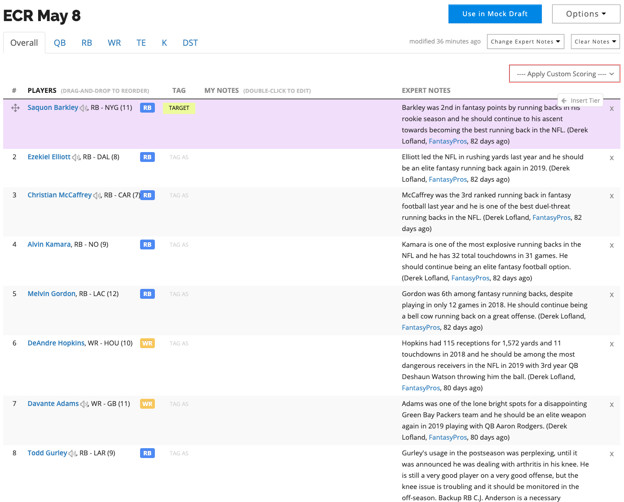
Task: Play audio icon next to Christian McCaffrey
Action: 97,196
